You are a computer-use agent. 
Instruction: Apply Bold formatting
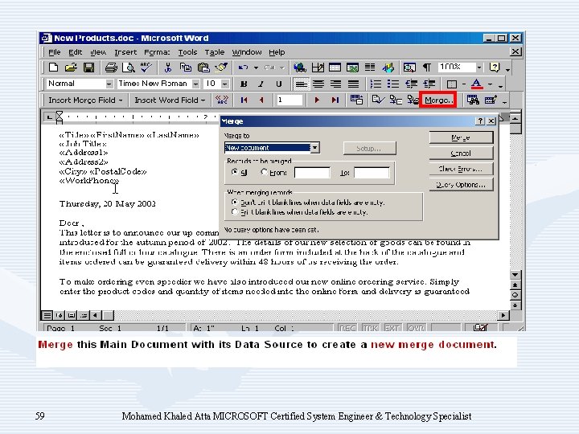click(x=244, y=84)
